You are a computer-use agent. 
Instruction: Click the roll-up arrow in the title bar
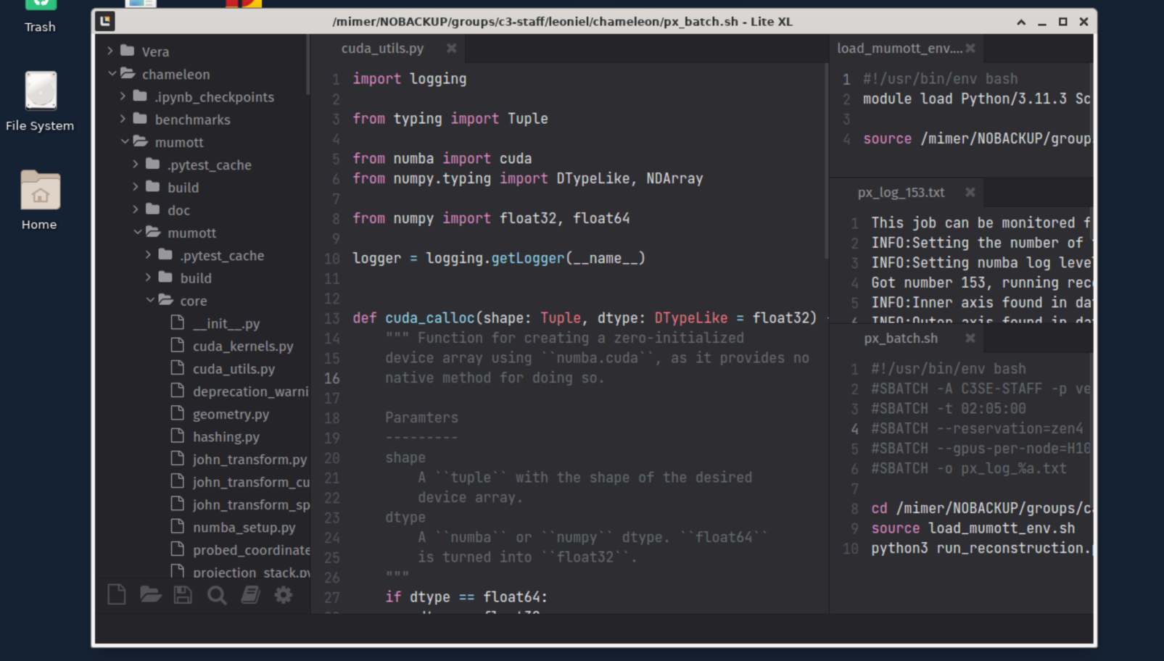tap(1021, 22)
